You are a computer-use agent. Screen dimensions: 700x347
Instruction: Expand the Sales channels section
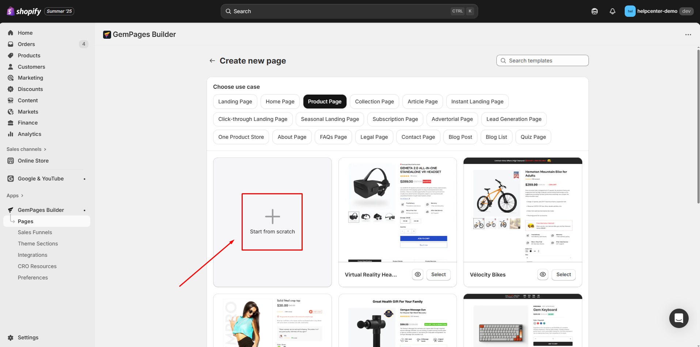[x=26, y=149]
